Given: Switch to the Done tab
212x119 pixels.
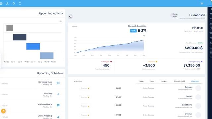Looking at the screenshot, I should click(141, 81).
